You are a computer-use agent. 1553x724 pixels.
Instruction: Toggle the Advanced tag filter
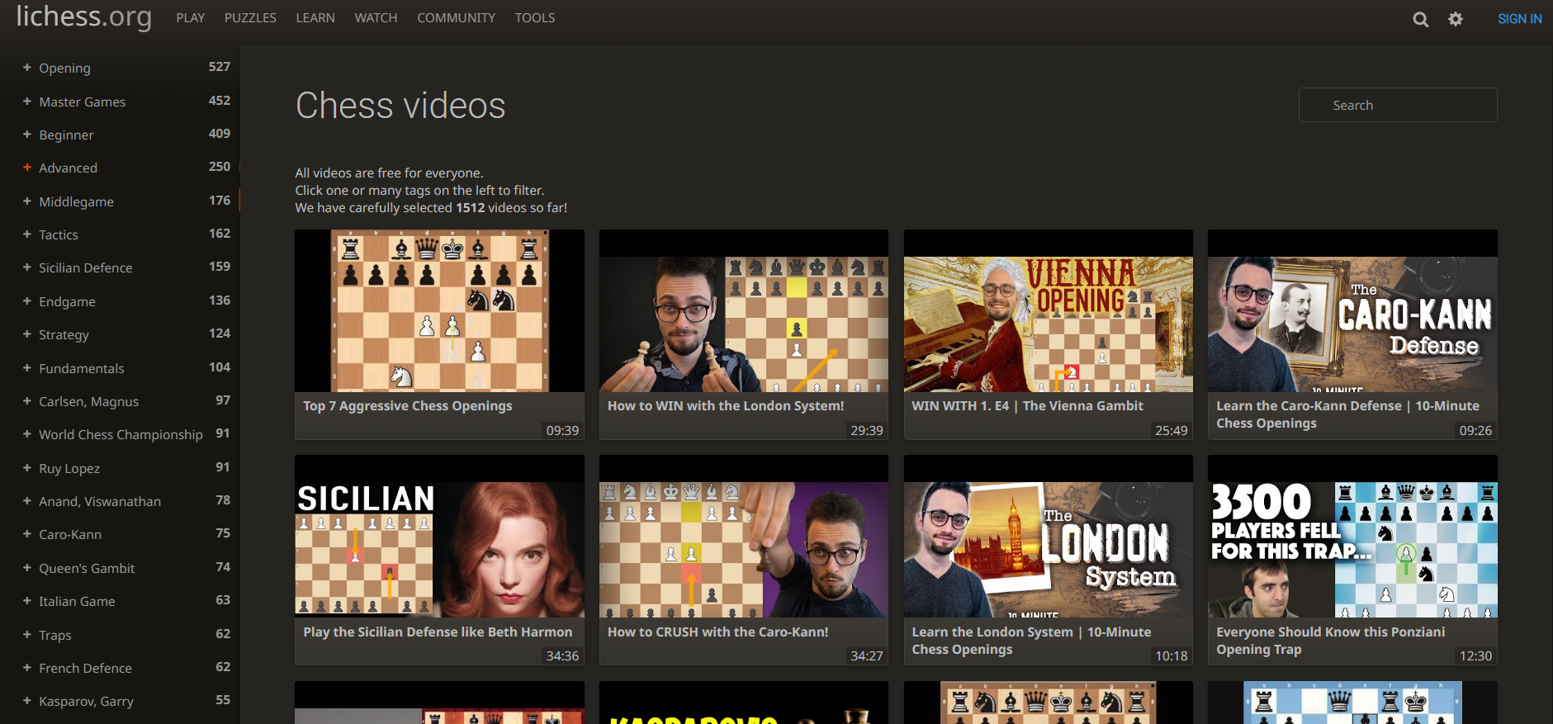point(120,168)
